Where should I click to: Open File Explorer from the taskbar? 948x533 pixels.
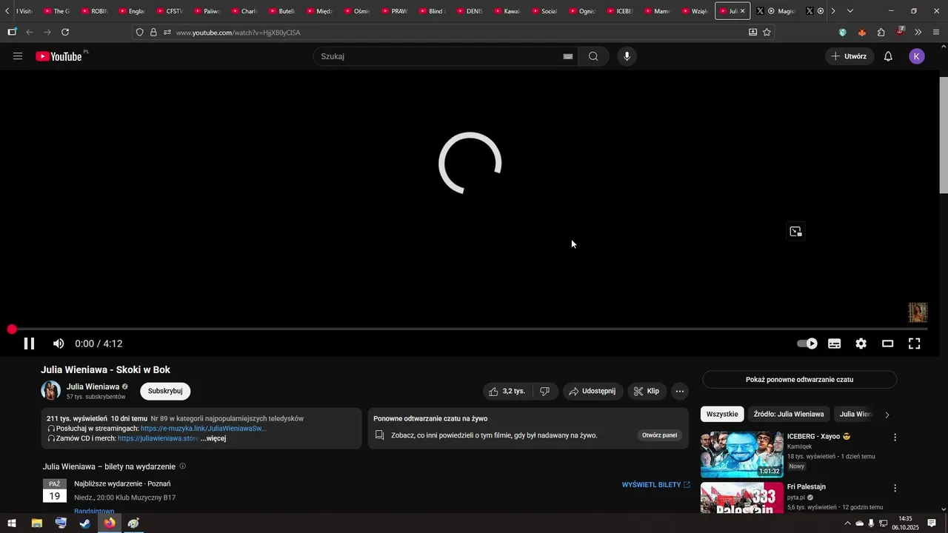coord(36,523)
